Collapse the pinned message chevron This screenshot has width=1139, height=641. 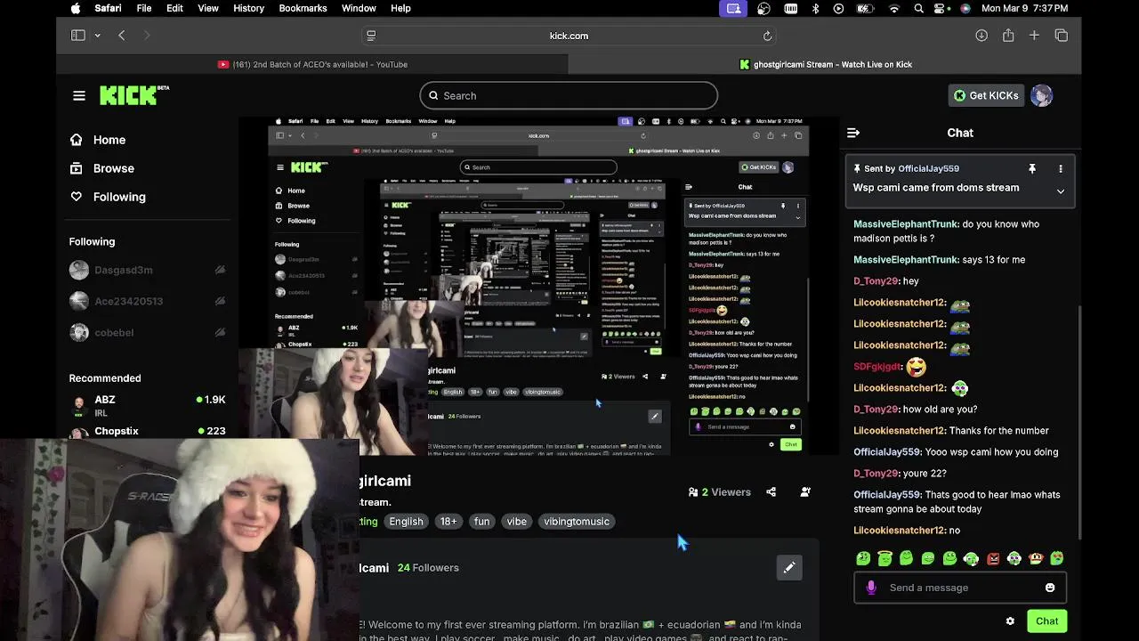tap(1061, 191)
